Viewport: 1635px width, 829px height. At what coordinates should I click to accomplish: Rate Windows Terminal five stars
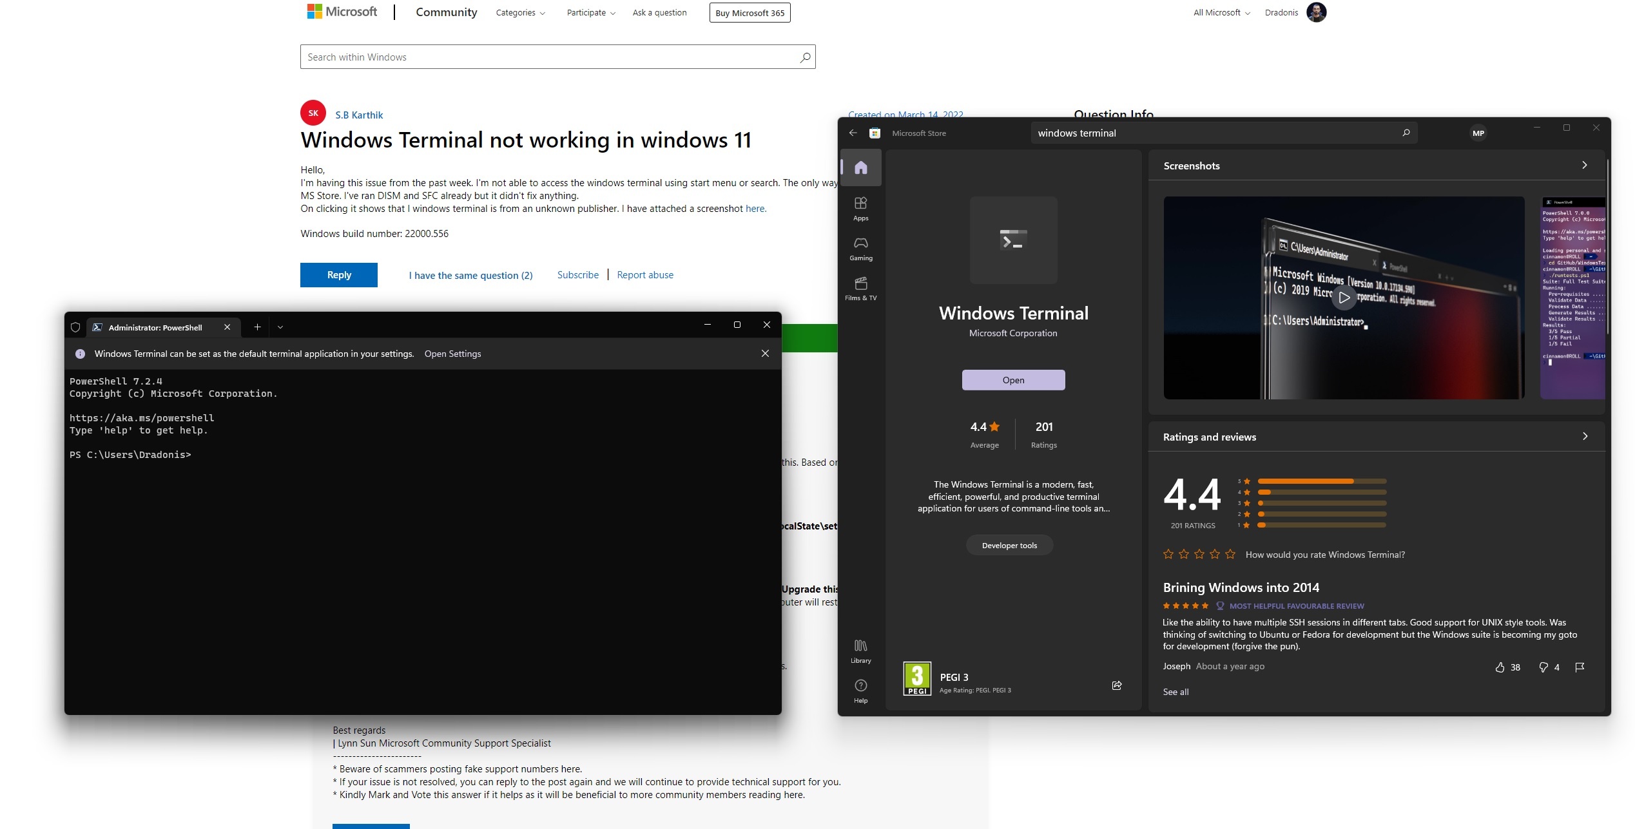coord(1231,553)
